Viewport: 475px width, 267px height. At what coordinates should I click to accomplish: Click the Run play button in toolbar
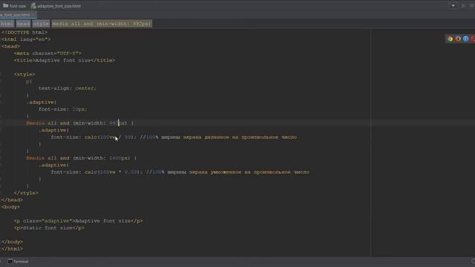tap(463, 6)
